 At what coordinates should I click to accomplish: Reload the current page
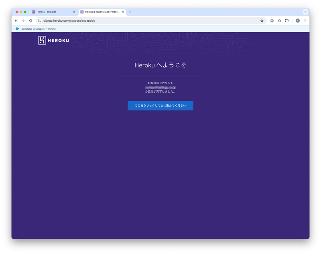(30, 20)
